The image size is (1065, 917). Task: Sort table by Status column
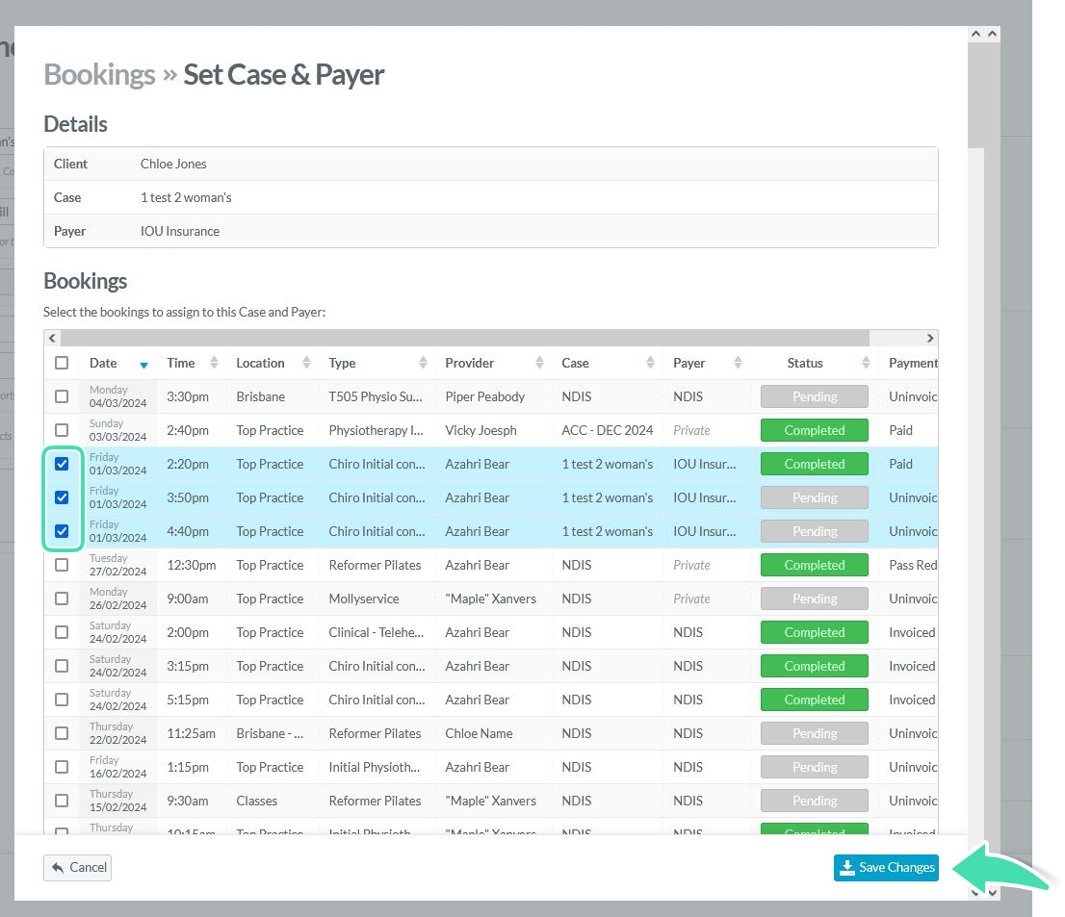coord(815,363)
